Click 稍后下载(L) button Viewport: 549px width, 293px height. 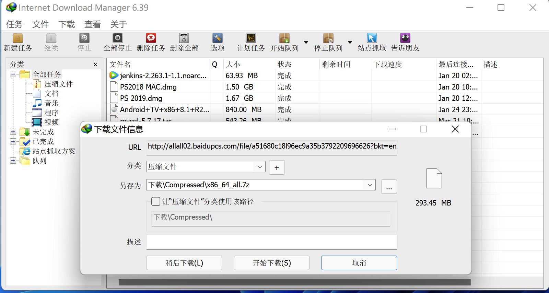pos(184,263)
